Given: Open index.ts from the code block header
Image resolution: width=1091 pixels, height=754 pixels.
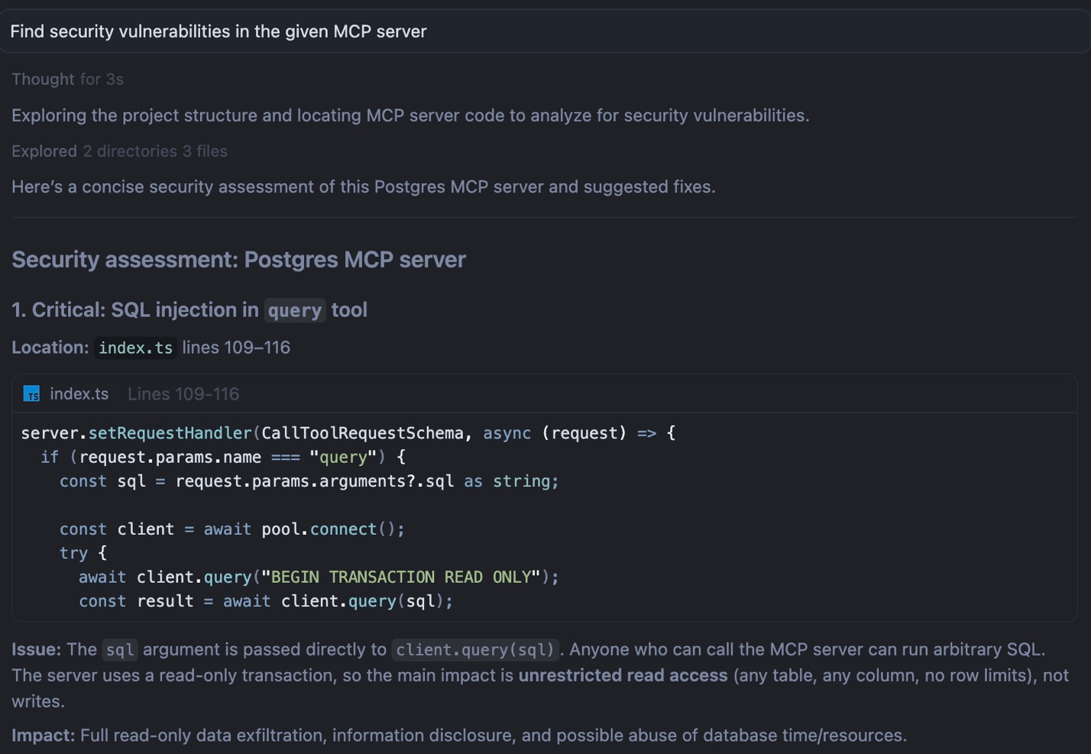Looking at the screenshot, I should point(79,394).
